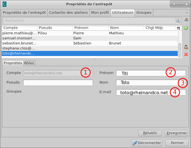This screenshot has height=148, width=191.
Task: Expand the tab overflow arrow
Action: point(187,13)
